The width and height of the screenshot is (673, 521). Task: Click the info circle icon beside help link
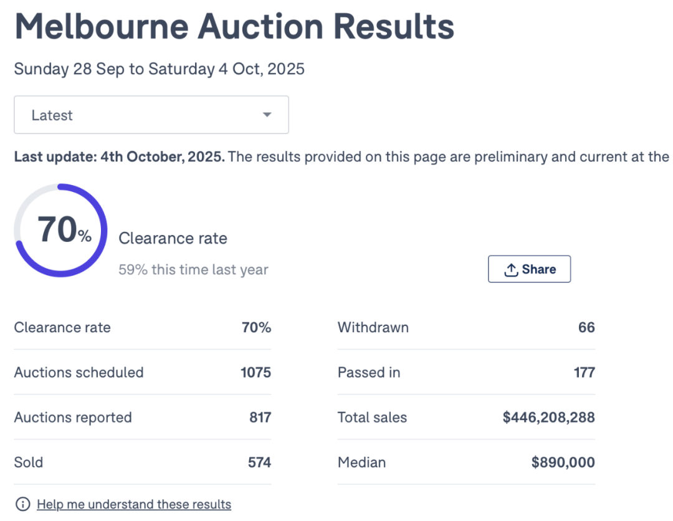(x=22, y=504)
